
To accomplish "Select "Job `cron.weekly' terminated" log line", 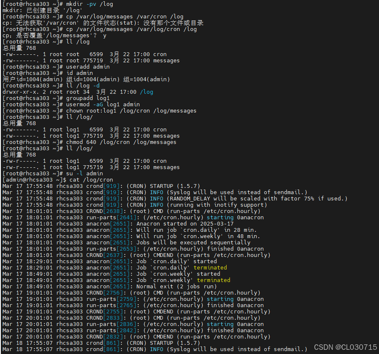I will [x=116, y=280].
